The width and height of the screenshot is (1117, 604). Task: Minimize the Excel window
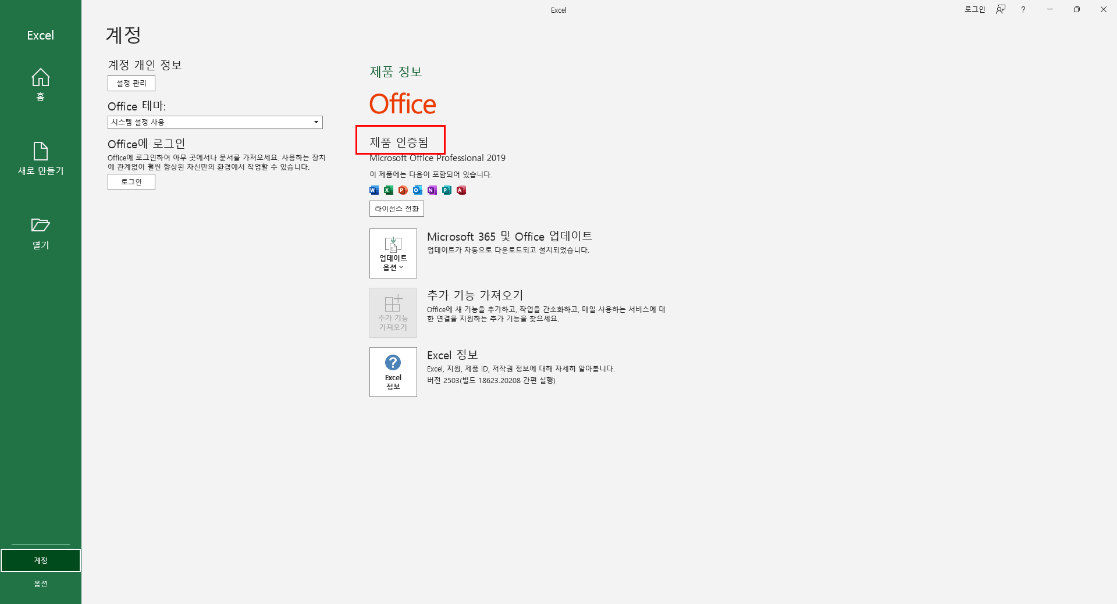coord(1050,9)
